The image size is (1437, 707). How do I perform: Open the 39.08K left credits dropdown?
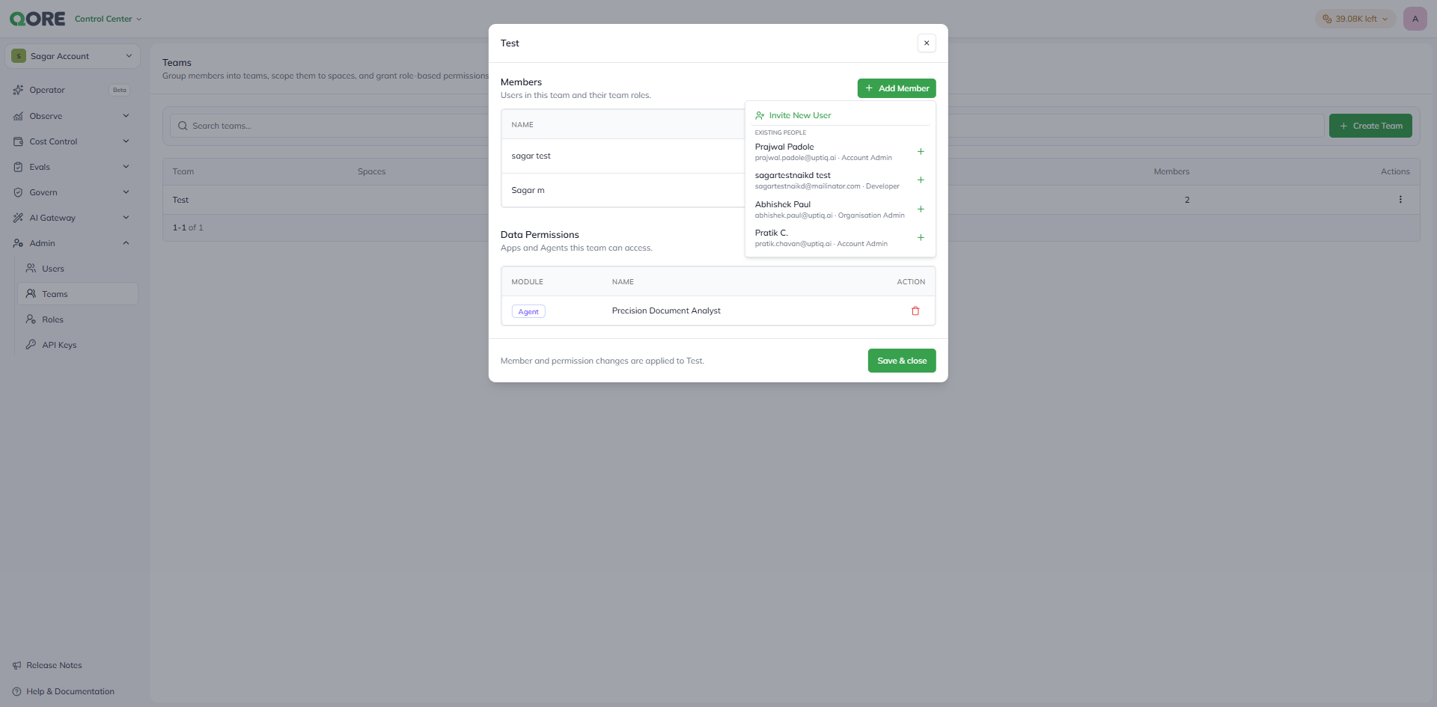click(x=1355, y=19)
